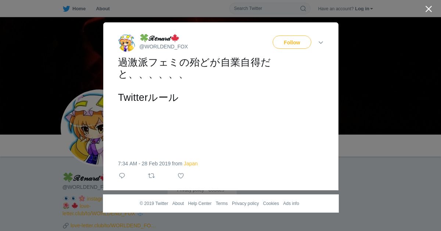
Task: Open the Japan location link
Action: [x=191, y=164]
